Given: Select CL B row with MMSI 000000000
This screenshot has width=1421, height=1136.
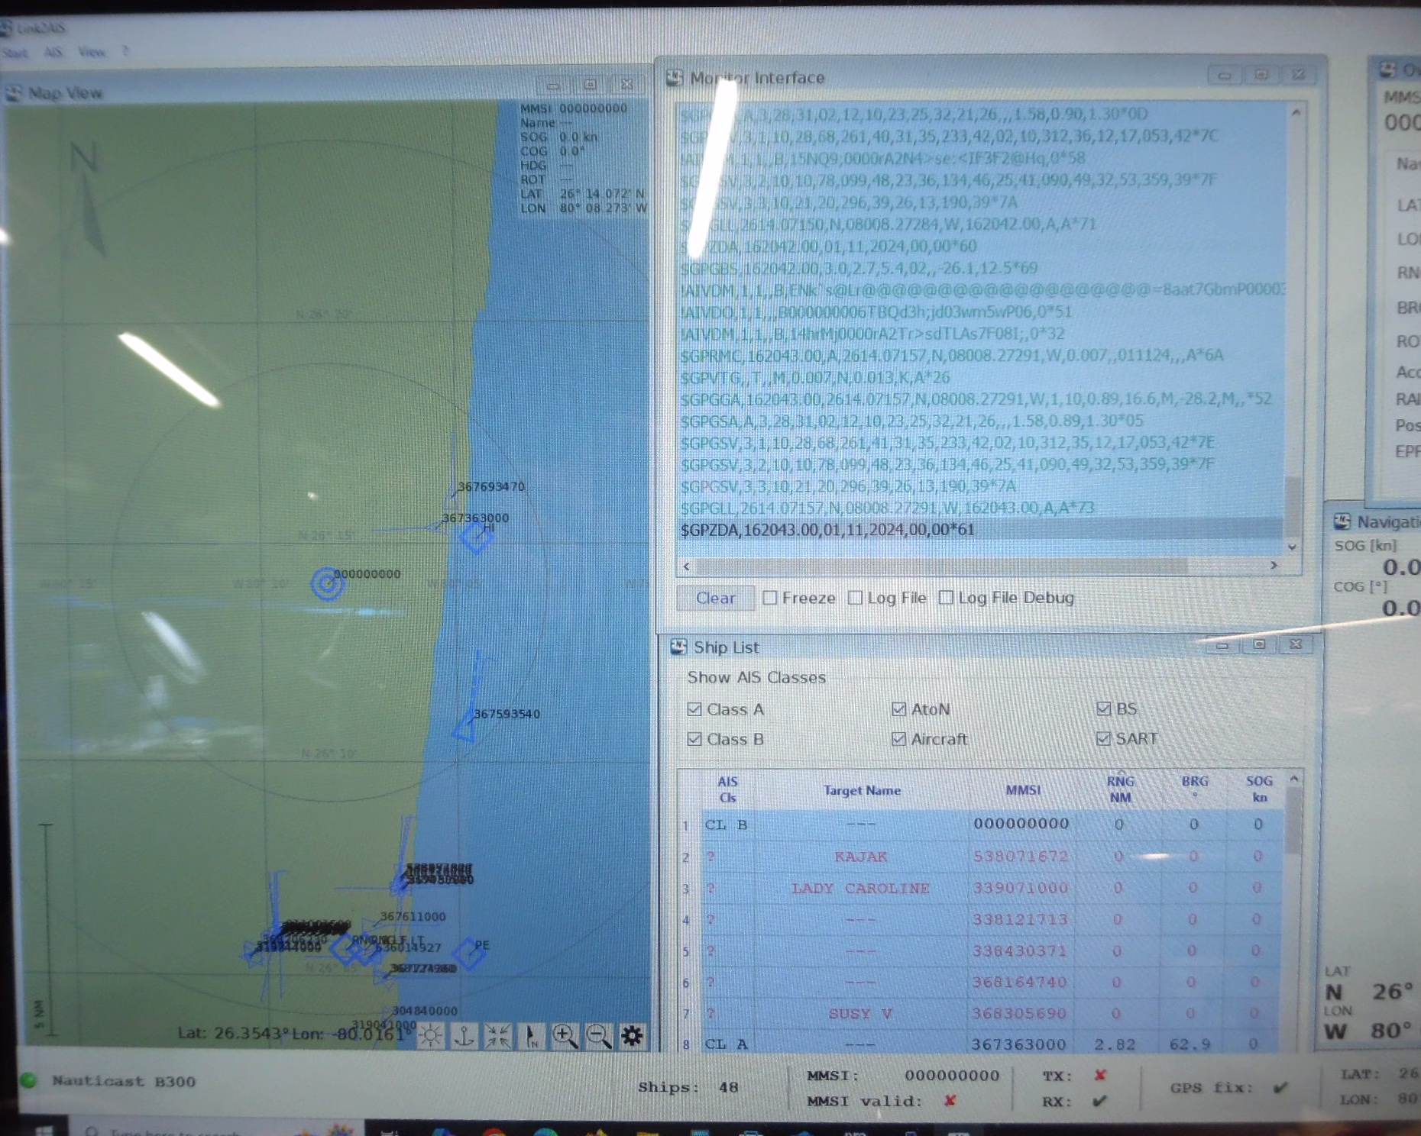Looking at the screenshot, I should pos(982,825).
